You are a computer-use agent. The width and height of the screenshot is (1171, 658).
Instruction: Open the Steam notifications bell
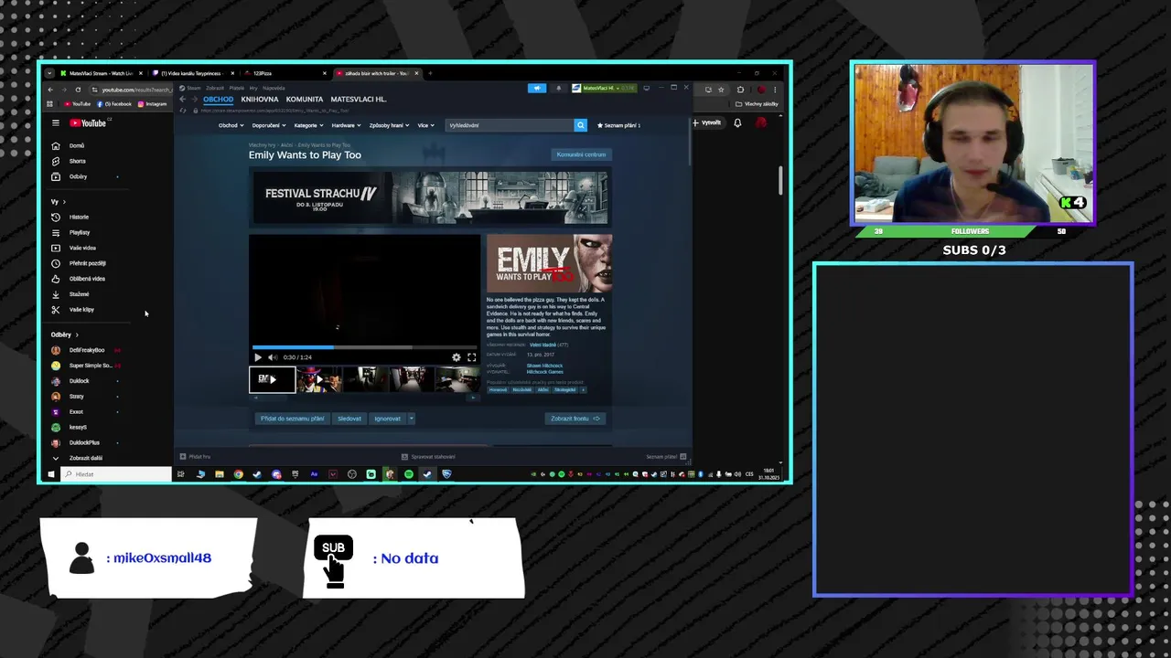pyautogui.click(x=558, y=88)
